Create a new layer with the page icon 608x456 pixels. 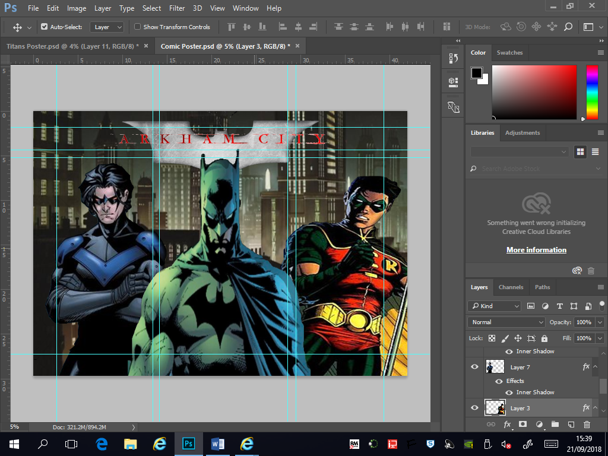(x=571, y=425)
